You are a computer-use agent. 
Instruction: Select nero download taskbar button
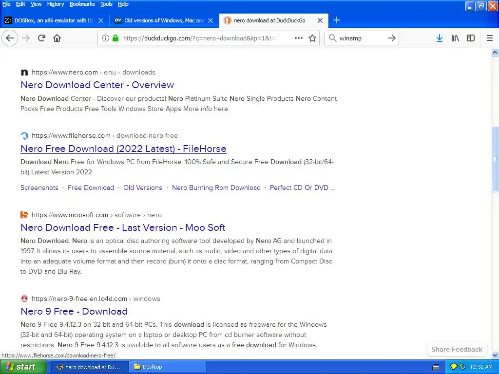pos(90,367)
